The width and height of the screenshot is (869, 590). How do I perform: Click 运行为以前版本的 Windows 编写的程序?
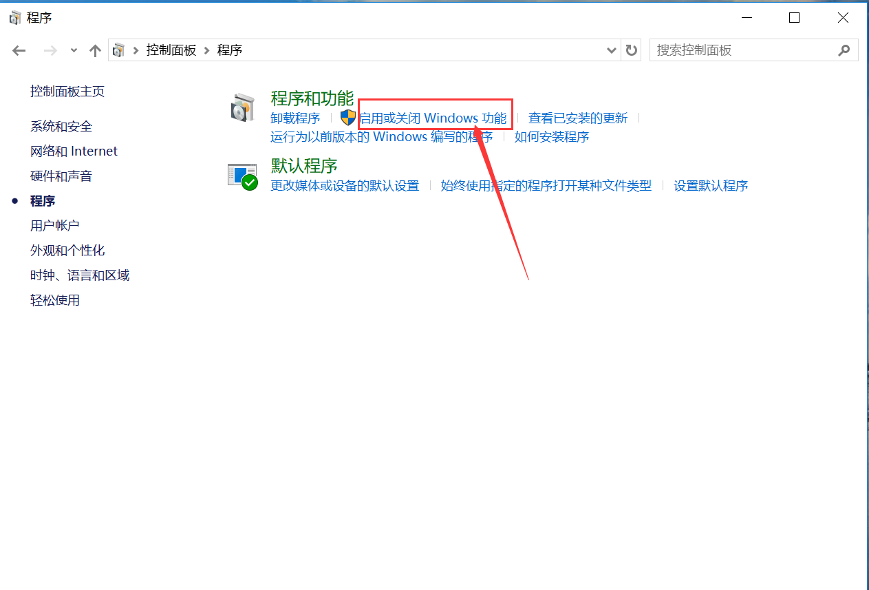[x=381, y=137]
